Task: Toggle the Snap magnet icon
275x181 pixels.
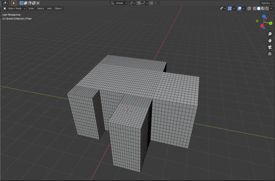Action: (x=139, y=3)
